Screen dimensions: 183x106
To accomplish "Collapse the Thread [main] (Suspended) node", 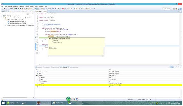I will (x=5, y=20).
